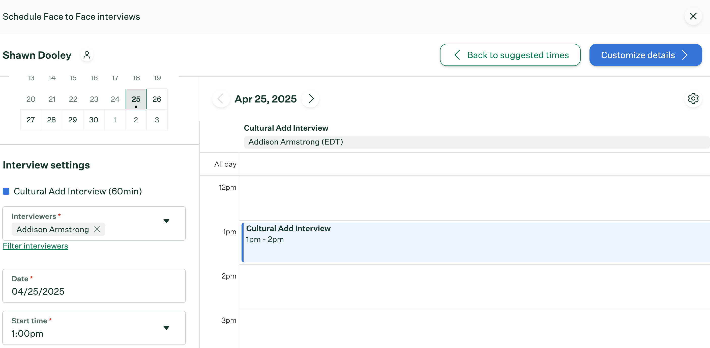This screenshot has width=710, height=348.
Task: Select date 24 in mini calendar
Action: coord(115,99)
